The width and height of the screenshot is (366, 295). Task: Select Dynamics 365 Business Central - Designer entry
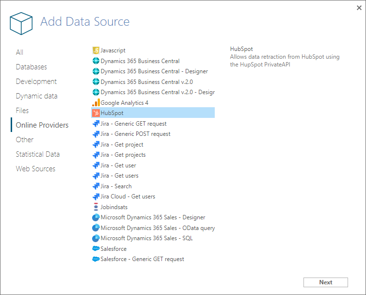pyautogui.click(x=153, y=71)
